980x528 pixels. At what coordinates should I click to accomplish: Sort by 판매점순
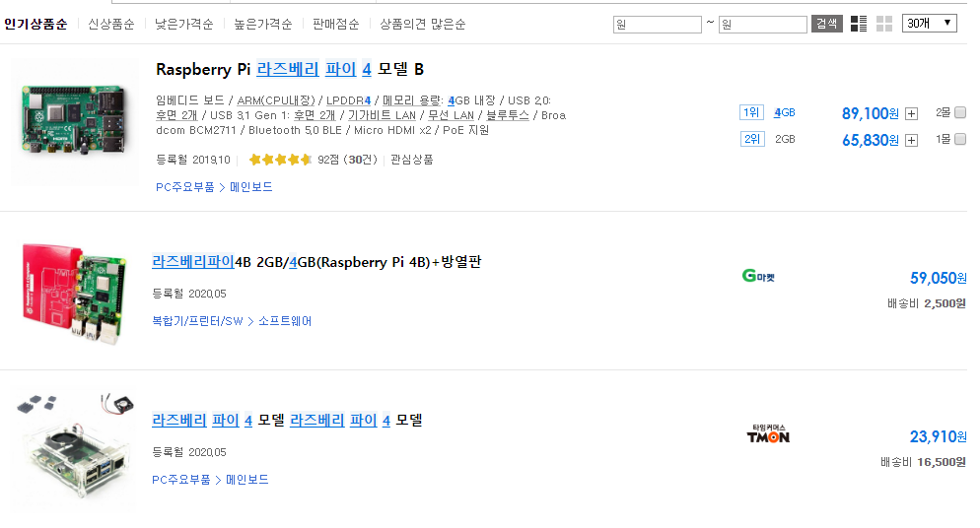point(336,25)
